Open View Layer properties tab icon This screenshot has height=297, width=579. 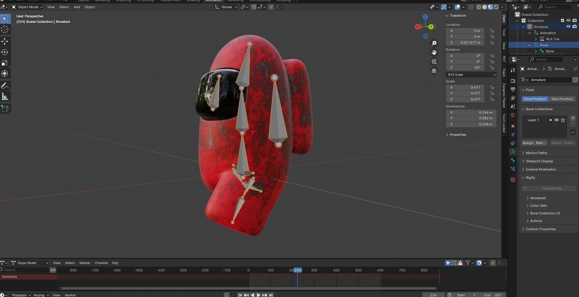[x=513, y=98]
